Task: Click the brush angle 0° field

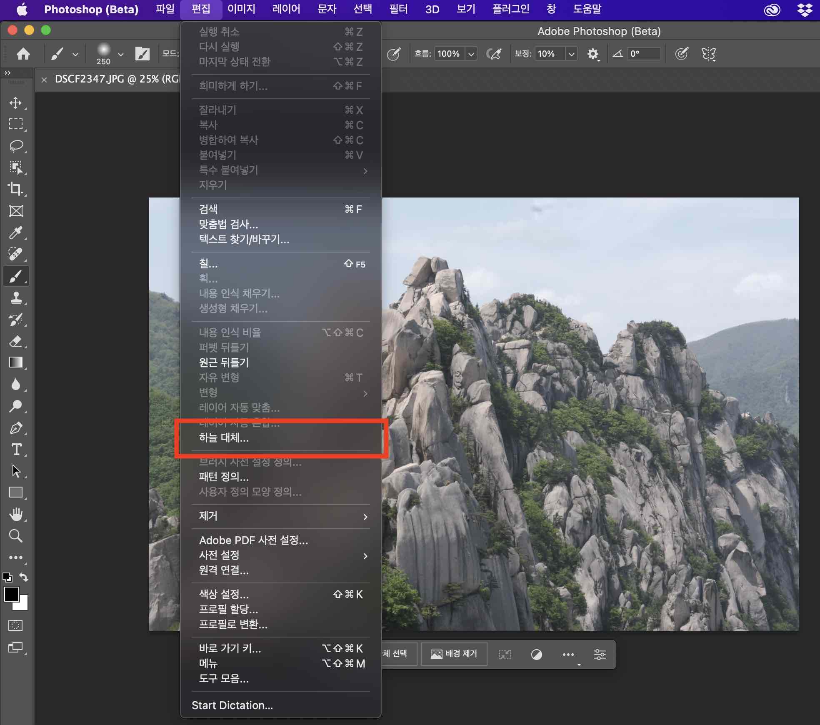Action: 644,54
